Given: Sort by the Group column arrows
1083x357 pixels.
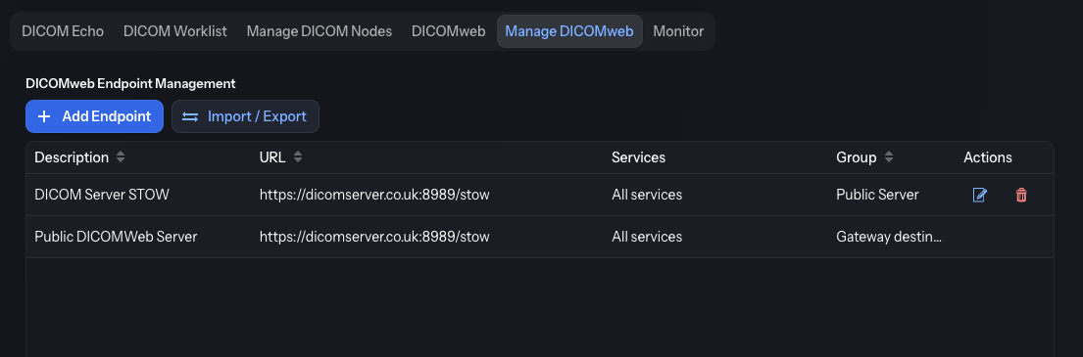Looking at the screenshot, I should point(889,157).
